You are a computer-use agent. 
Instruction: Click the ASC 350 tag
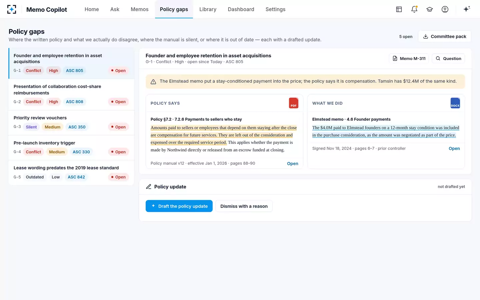point(77,127)
